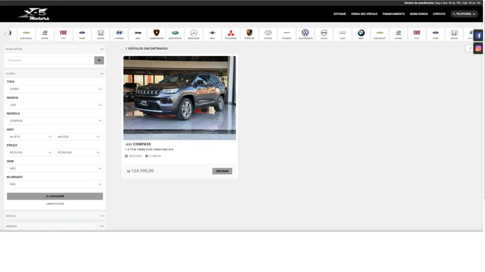Open the X-5 Motors logo homepage link

(34, 14)
